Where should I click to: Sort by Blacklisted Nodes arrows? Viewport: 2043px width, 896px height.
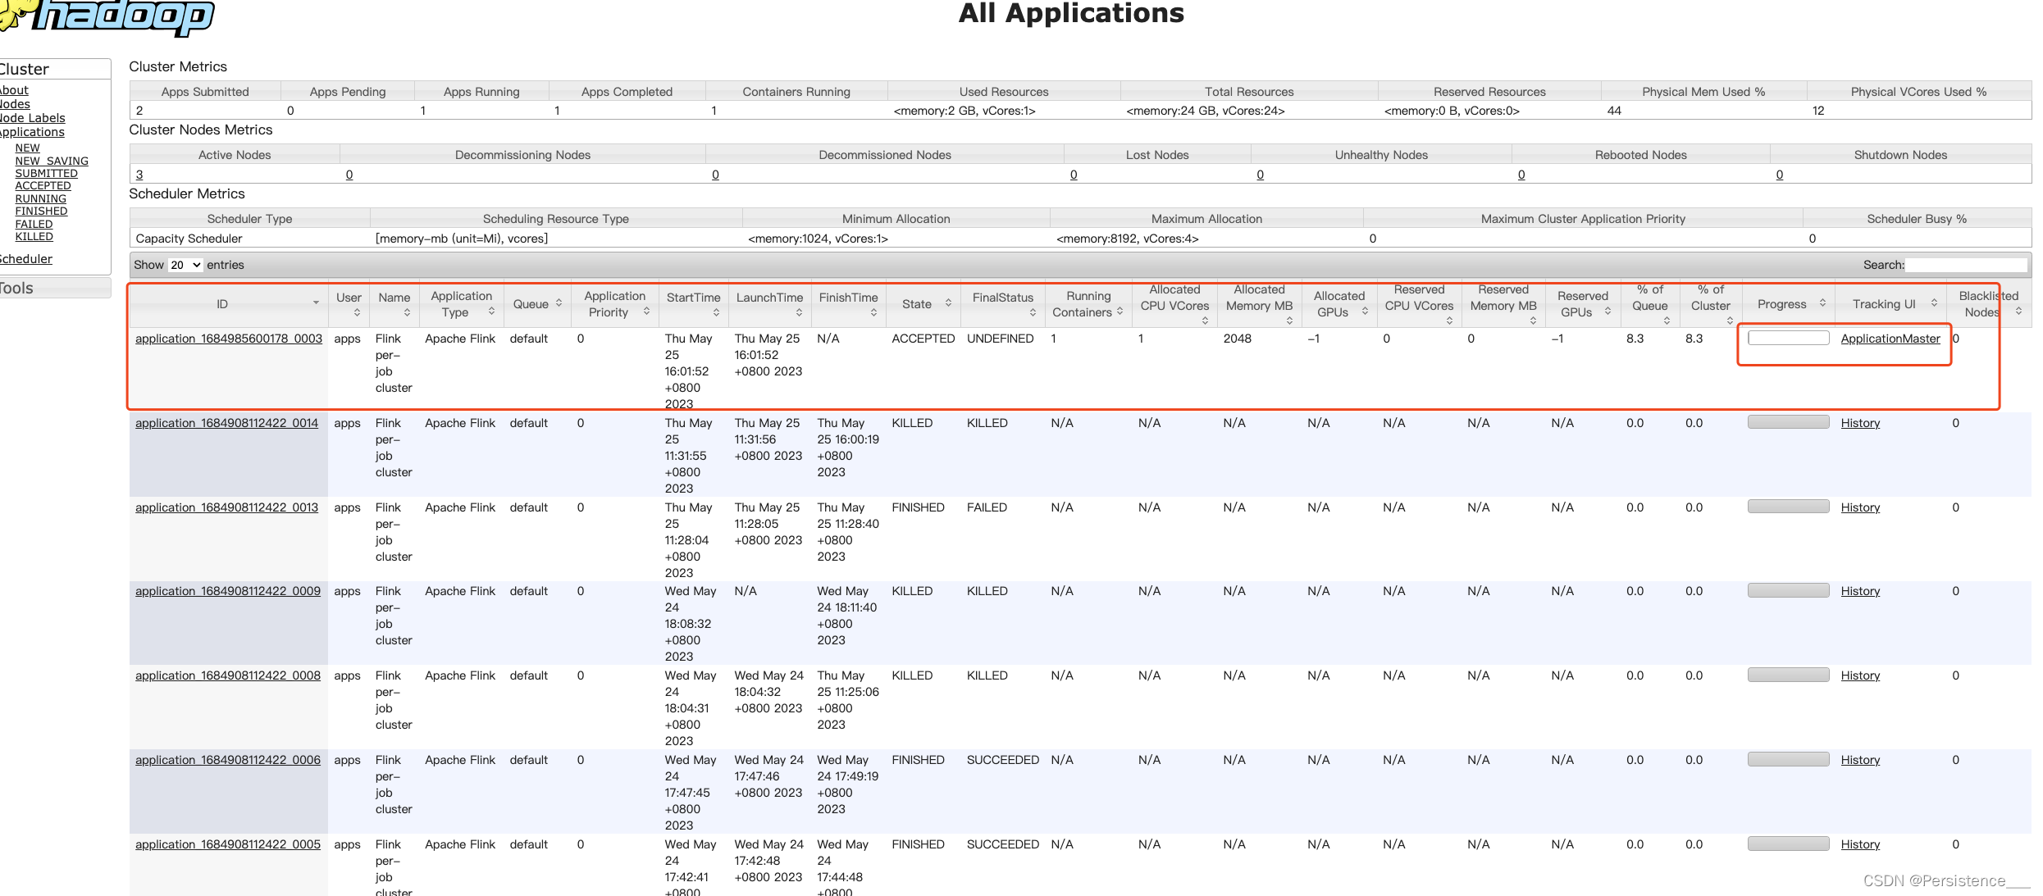[2018, 312]
